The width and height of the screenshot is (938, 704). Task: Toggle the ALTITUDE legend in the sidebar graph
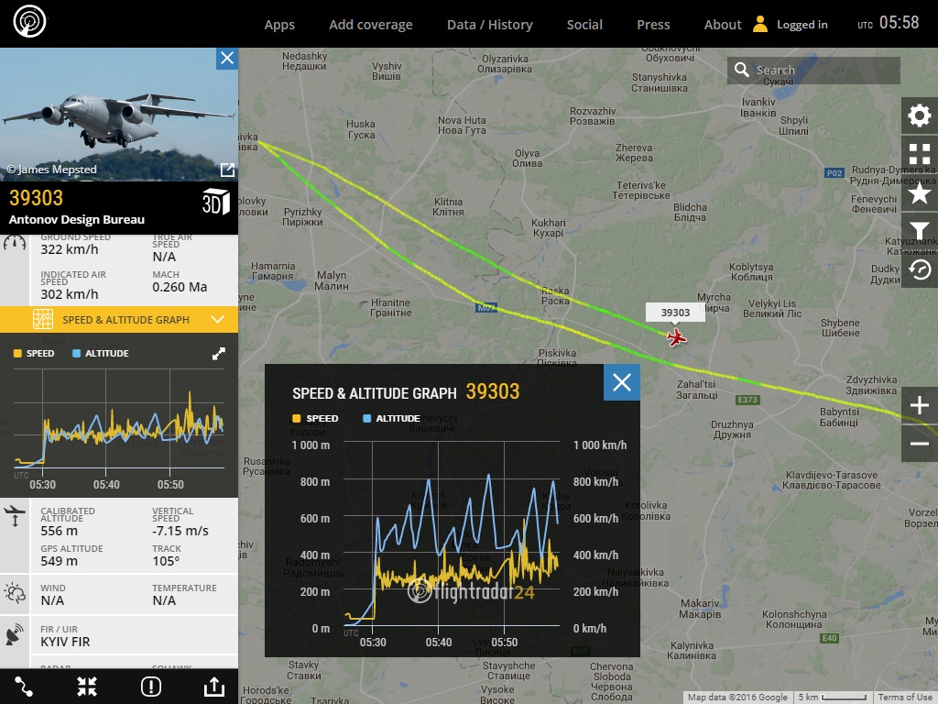tap(100, 353)
